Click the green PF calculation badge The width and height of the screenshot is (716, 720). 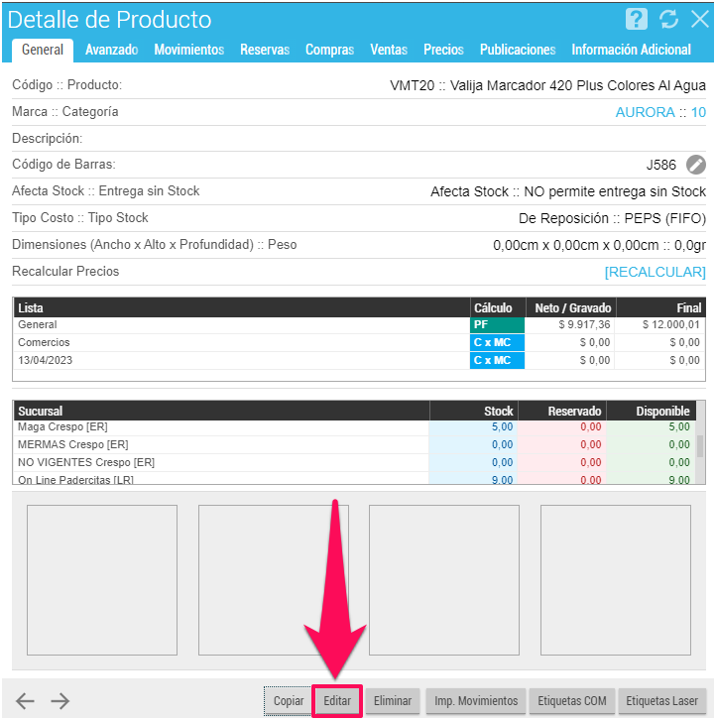(497, 324)
